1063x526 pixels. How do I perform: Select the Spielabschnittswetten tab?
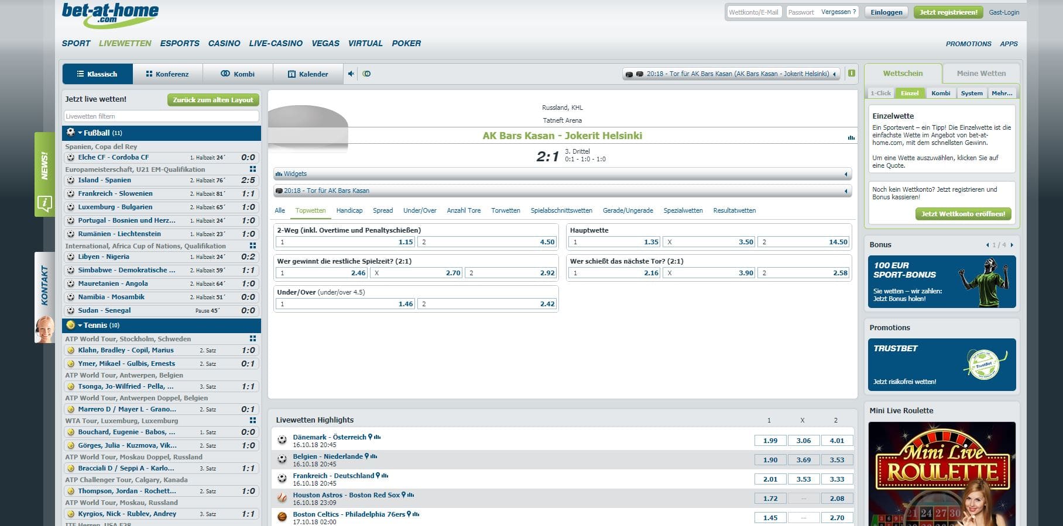coord(561,210)
